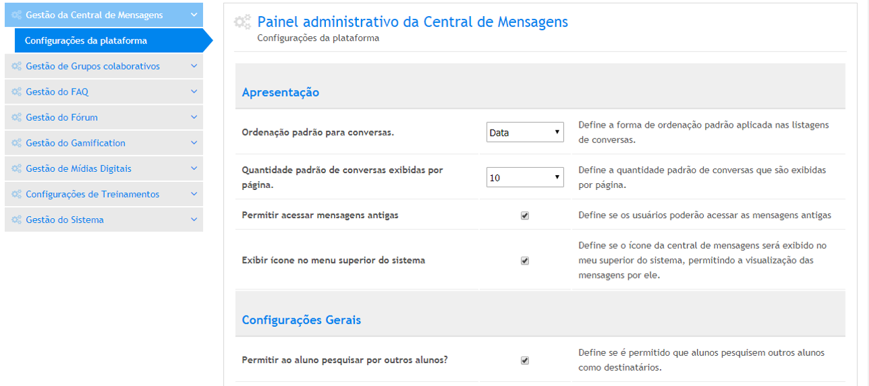Viewport: 869px width, 386px height.
Task: Open the Ordenação padrão dropdown showing Data
Action: 525,133
